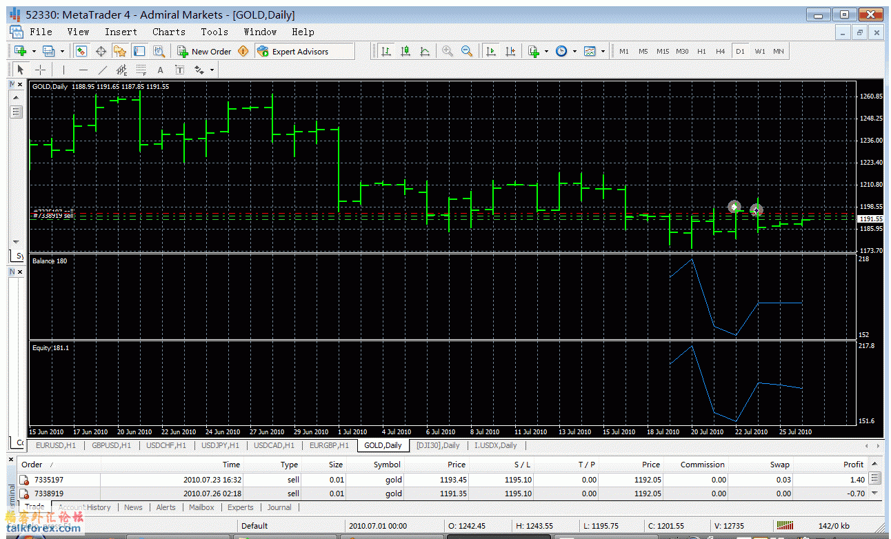Click the New Order button
The height and width of the screenshot is (539, 891).
[205, 51]
